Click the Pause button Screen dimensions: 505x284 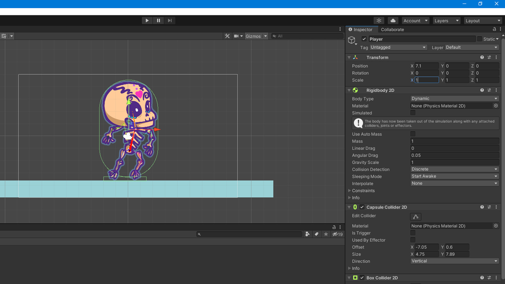(x=158, y=21)
